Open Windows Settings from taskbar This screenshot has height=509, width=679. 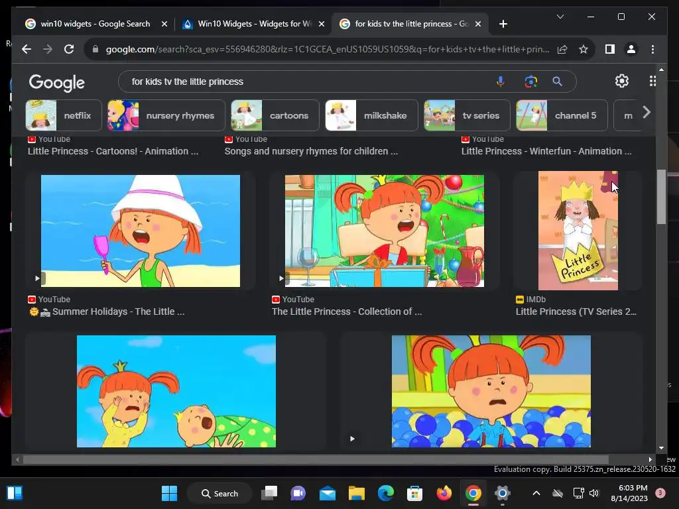[x=503, y=493]
